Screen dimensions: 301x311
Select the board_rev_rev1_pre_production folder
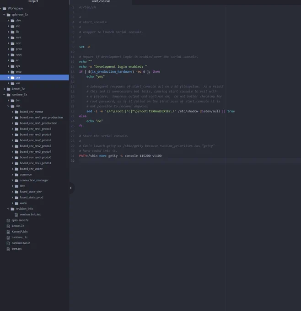tap(41, 118)
